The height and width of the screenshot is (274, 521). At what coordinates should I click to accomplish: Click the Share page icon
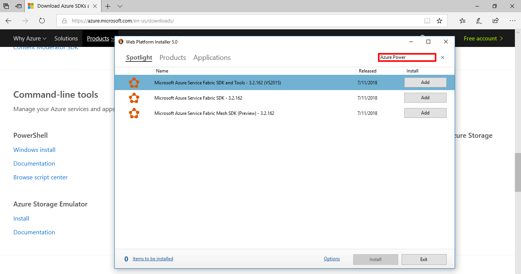click(495, 21)
